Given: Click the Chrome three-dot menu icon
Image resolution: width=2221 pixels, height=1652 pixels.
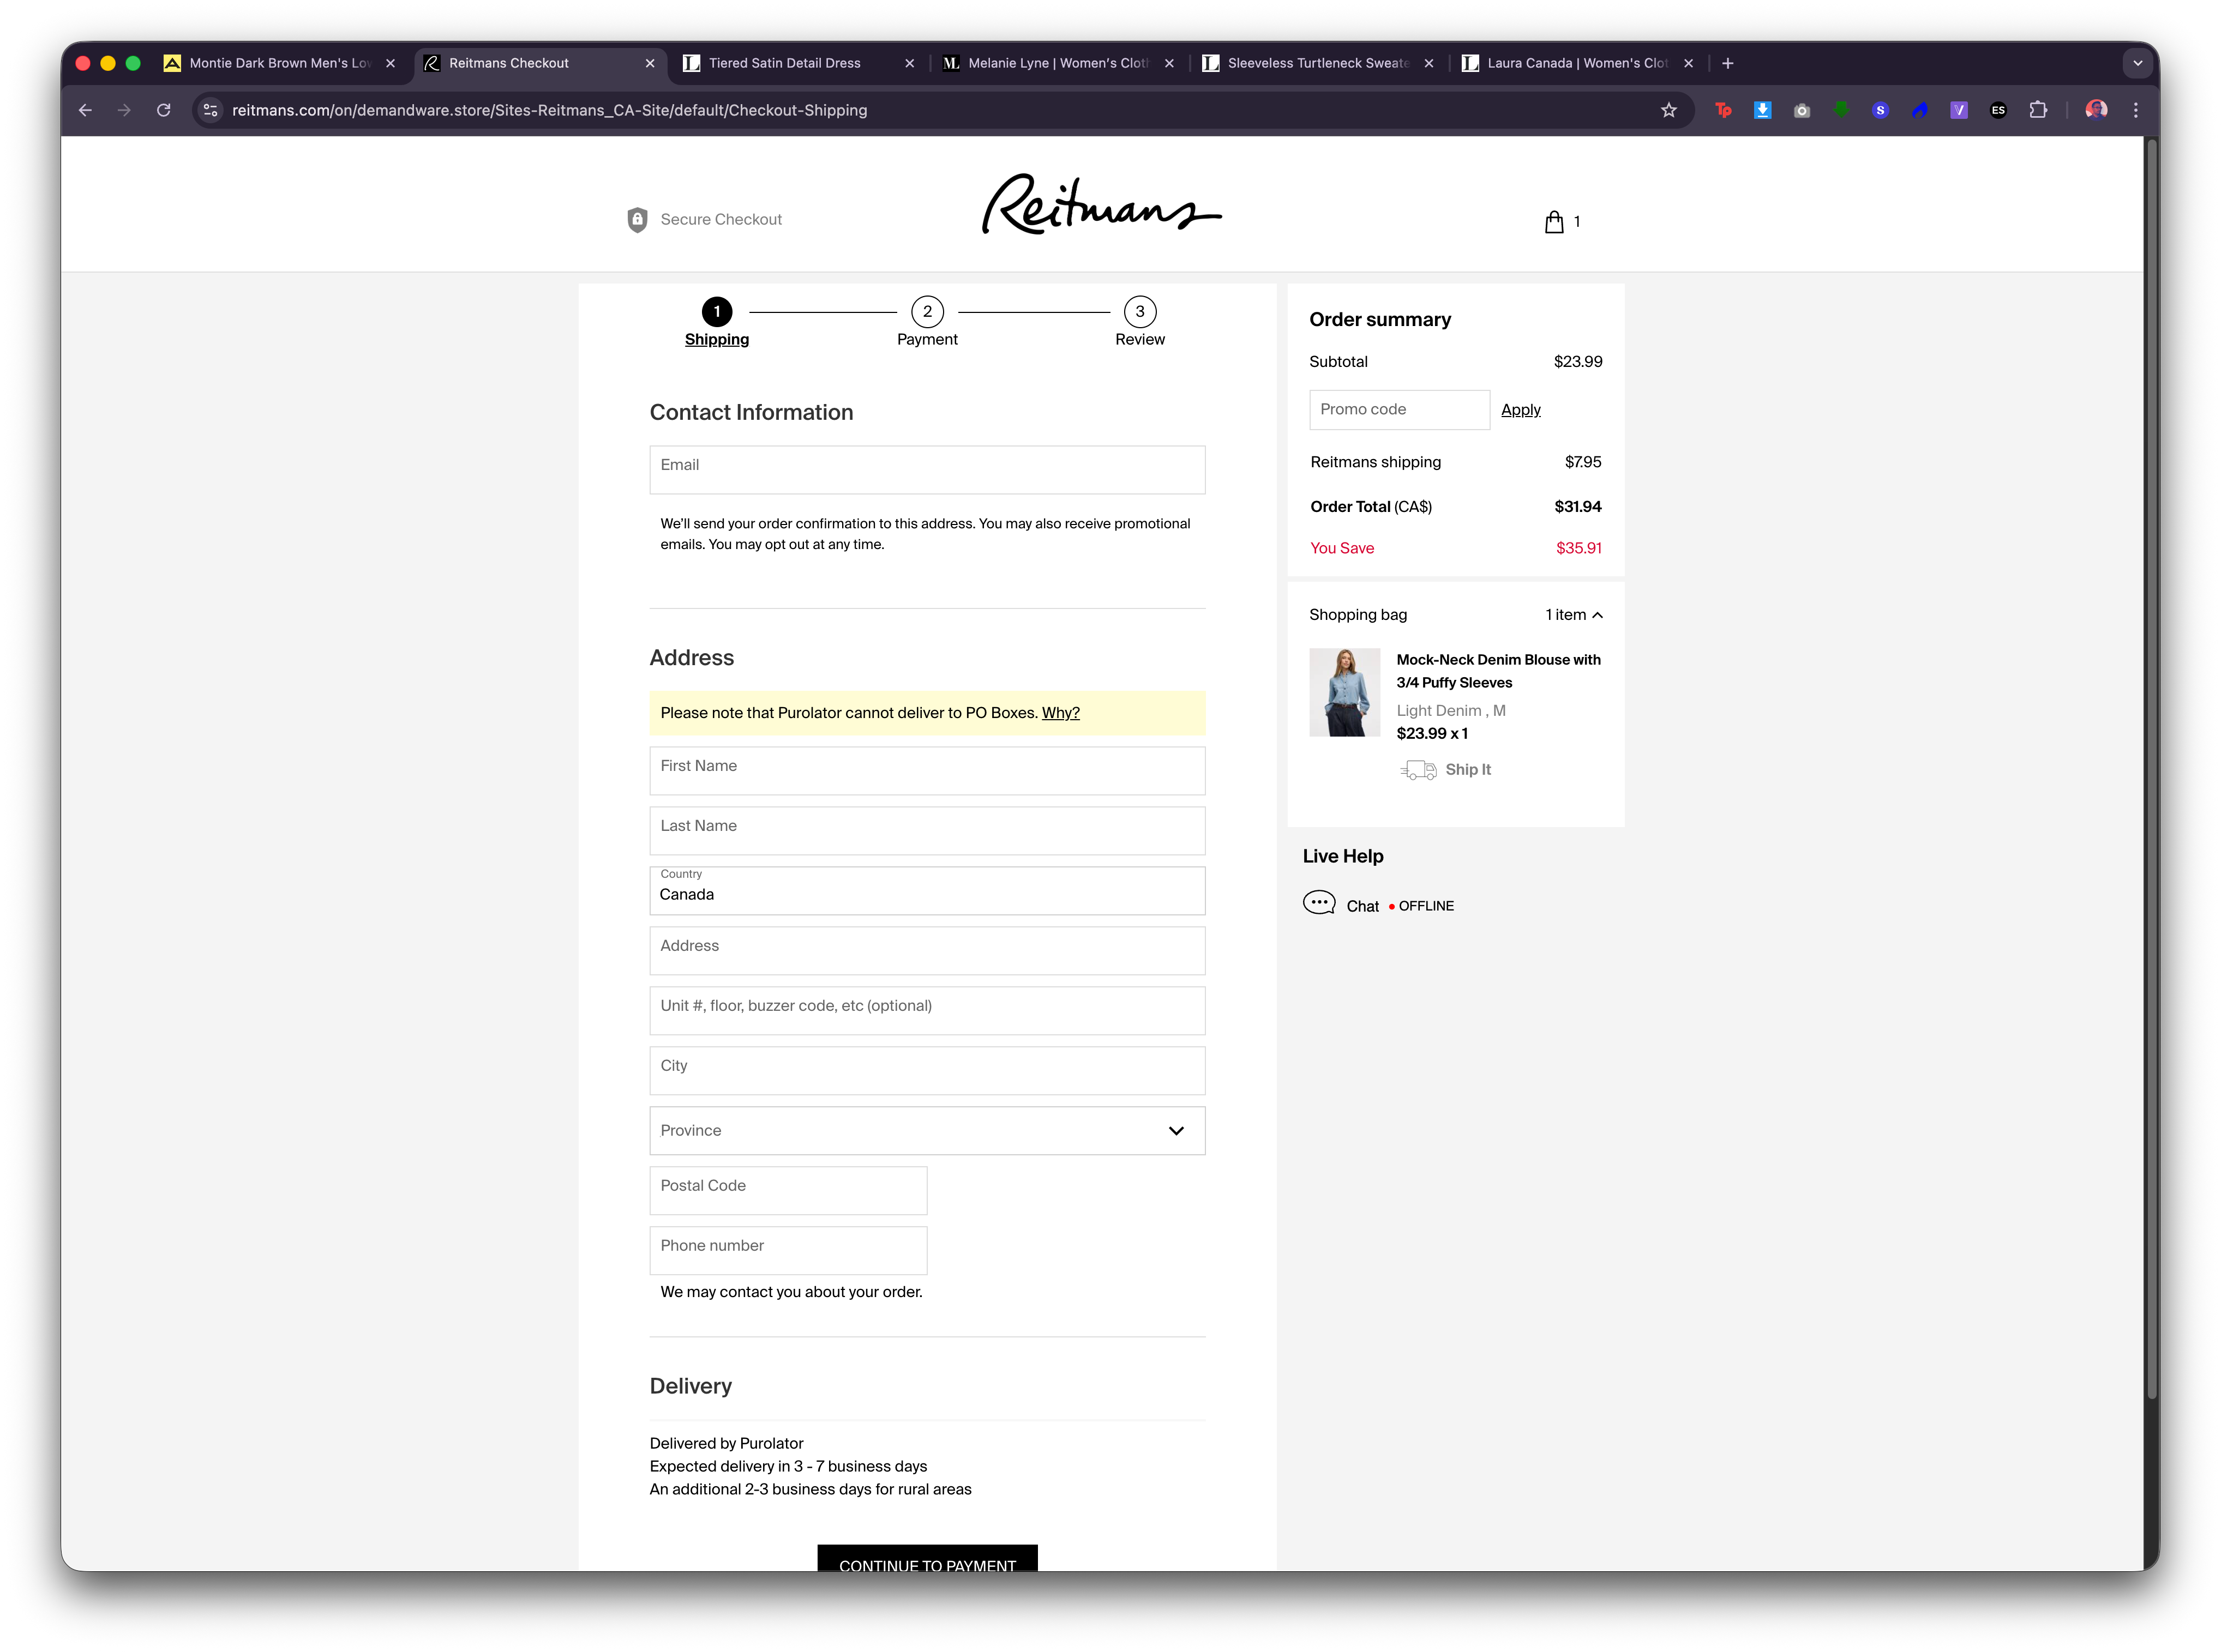Looking at the screenshot, I should point(2136,111).
